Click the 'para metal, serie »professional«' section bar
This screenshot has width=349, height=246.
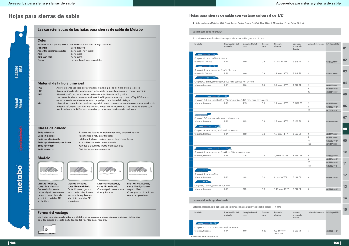265,200
